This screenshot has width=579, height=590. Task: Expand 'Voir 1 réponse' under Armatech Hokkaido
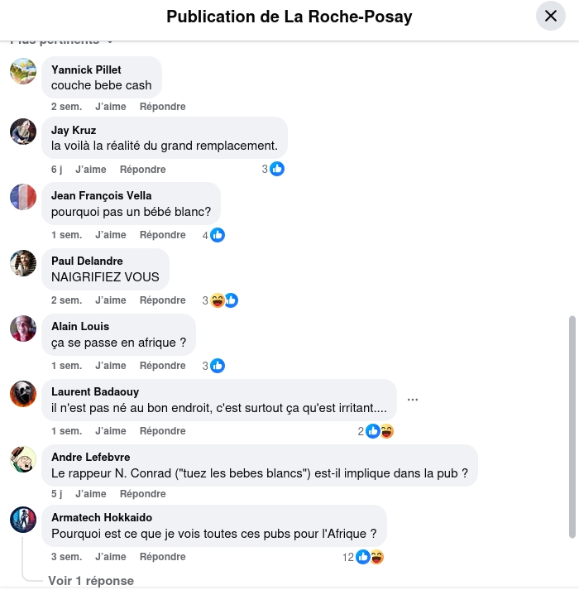tap(91, 581)
